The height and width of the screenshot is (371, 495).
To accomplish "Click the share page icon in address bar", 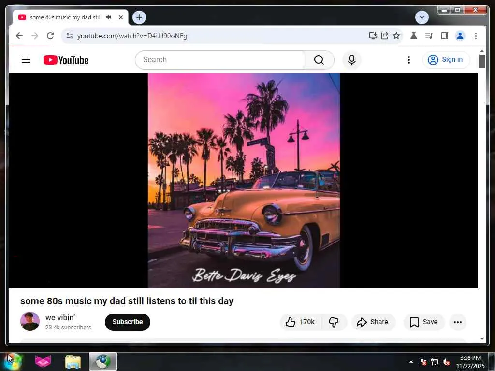I will [384, 36].
